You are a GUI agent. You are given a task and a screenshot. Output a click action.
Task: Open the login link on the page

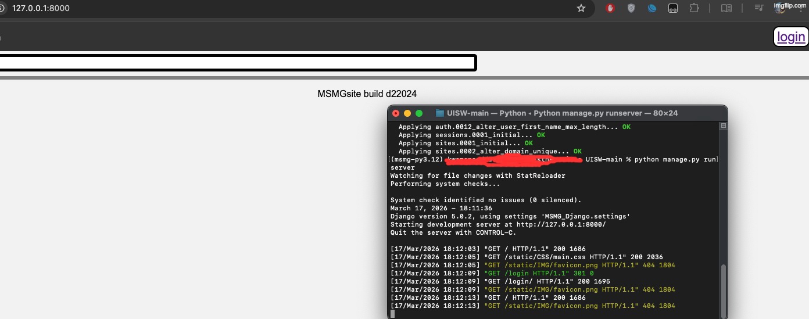pos(791,37)
